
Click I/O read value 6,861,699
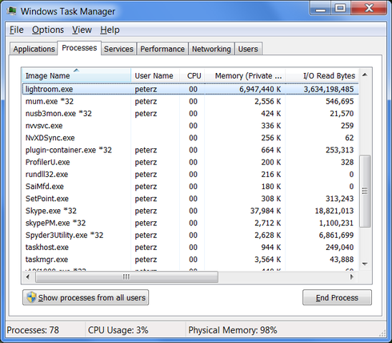point(336,235)
